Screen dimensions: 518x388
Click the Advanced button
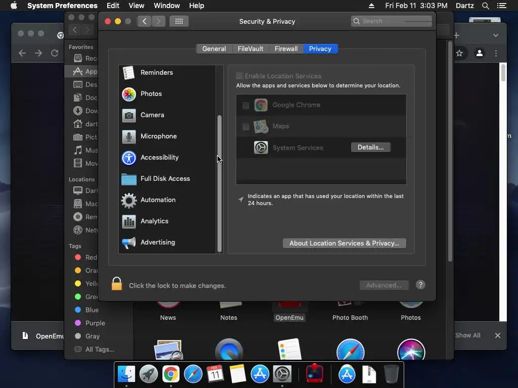coord(384,285)
